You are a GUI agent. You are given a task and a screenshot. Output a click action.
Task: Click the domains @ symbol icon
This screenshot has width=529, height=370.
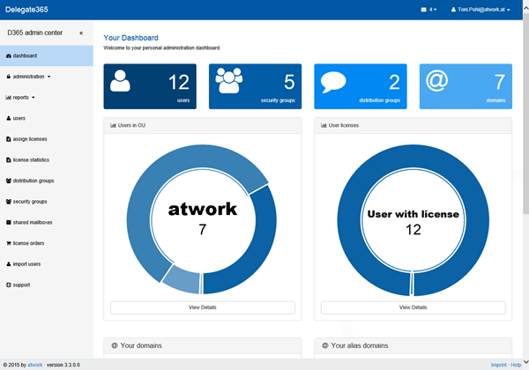pos(437,82)
